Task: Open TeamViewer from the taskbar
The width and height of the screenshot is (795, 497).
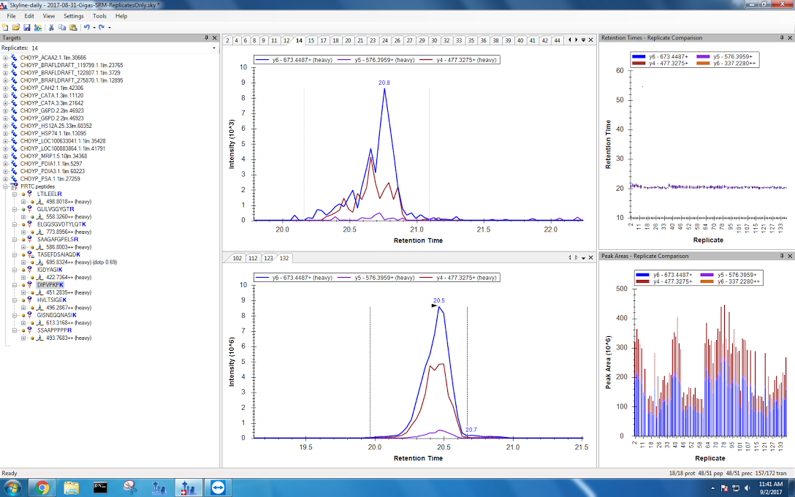Action: pos(218,487)
